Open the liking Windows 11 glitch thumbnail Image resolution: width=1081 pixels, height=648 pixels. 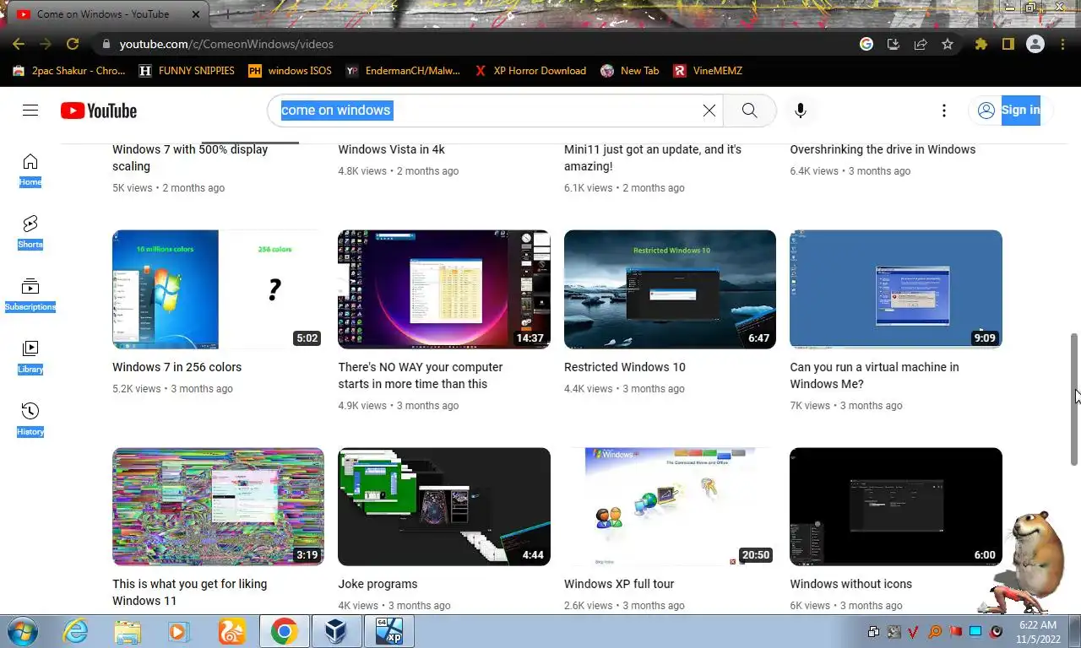pyautogui.click(x=218, y=506)
